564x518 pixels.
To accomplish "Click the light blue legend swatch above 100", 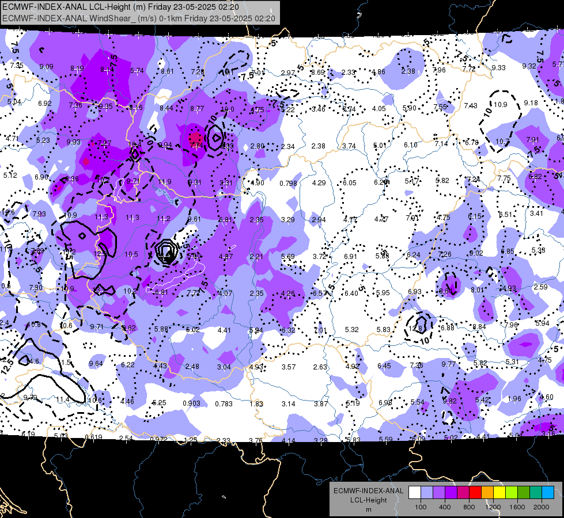I will (x=427, y=493).
